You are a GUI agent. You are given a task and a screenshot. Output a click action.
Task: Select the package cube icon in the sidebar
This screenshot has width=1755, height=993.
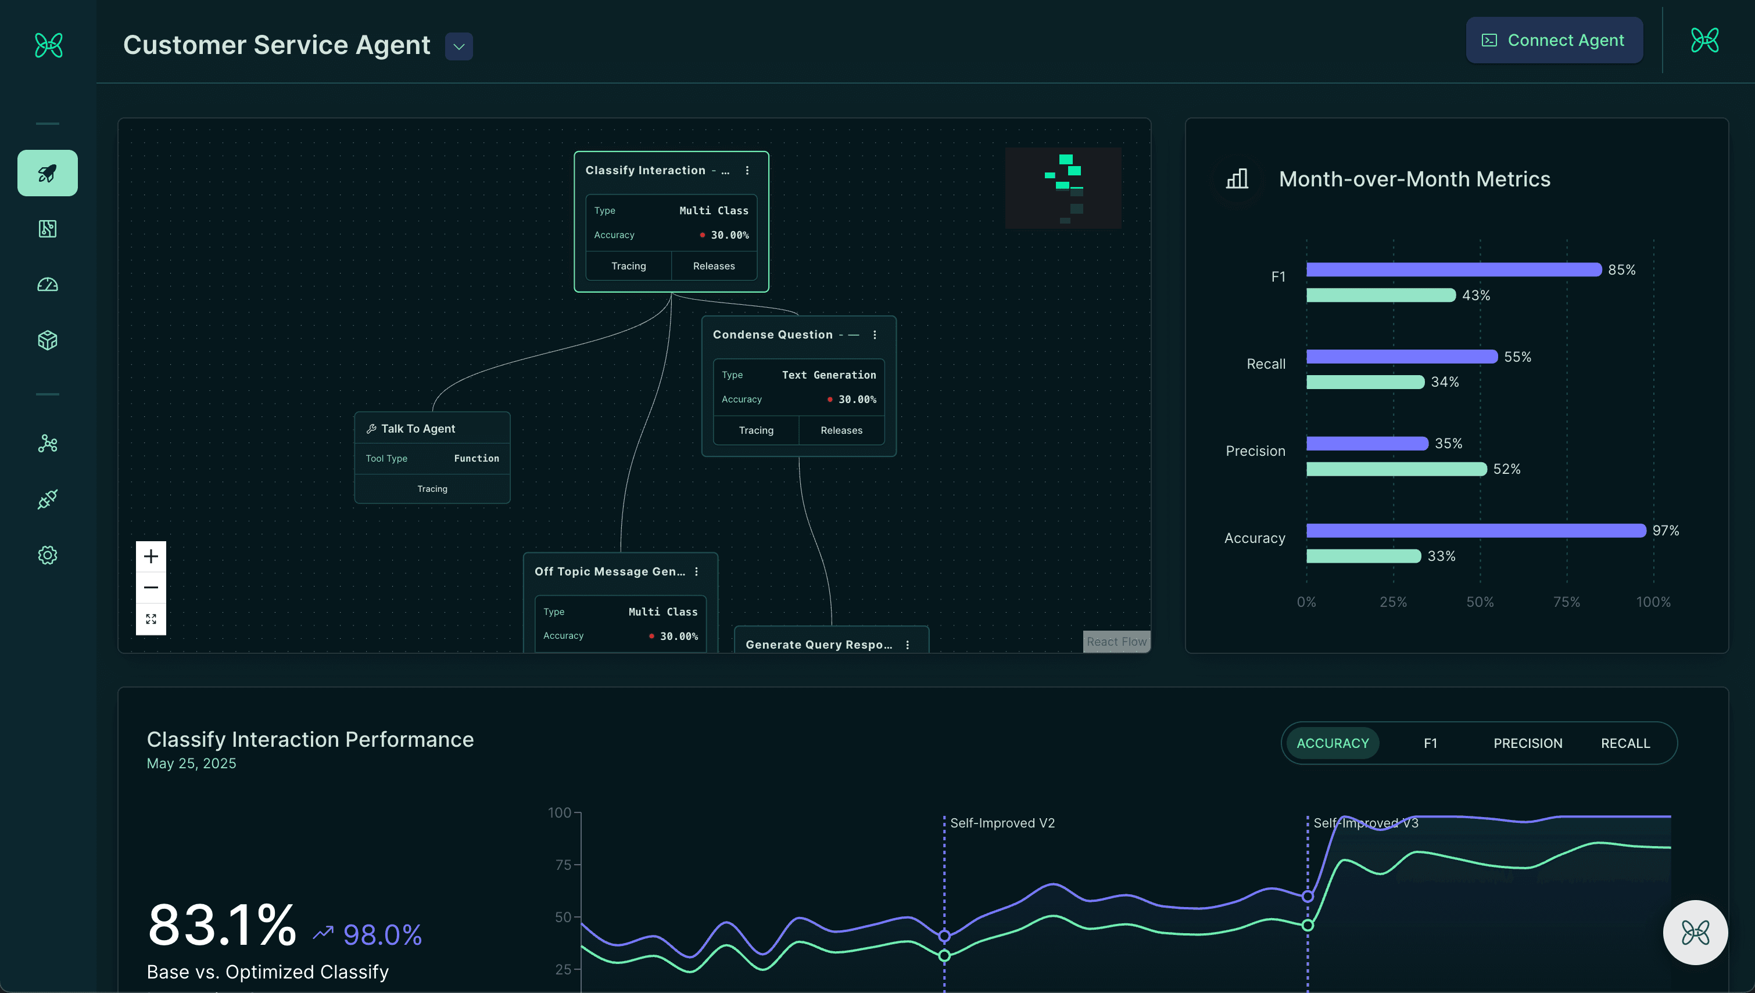click(46, 340)
